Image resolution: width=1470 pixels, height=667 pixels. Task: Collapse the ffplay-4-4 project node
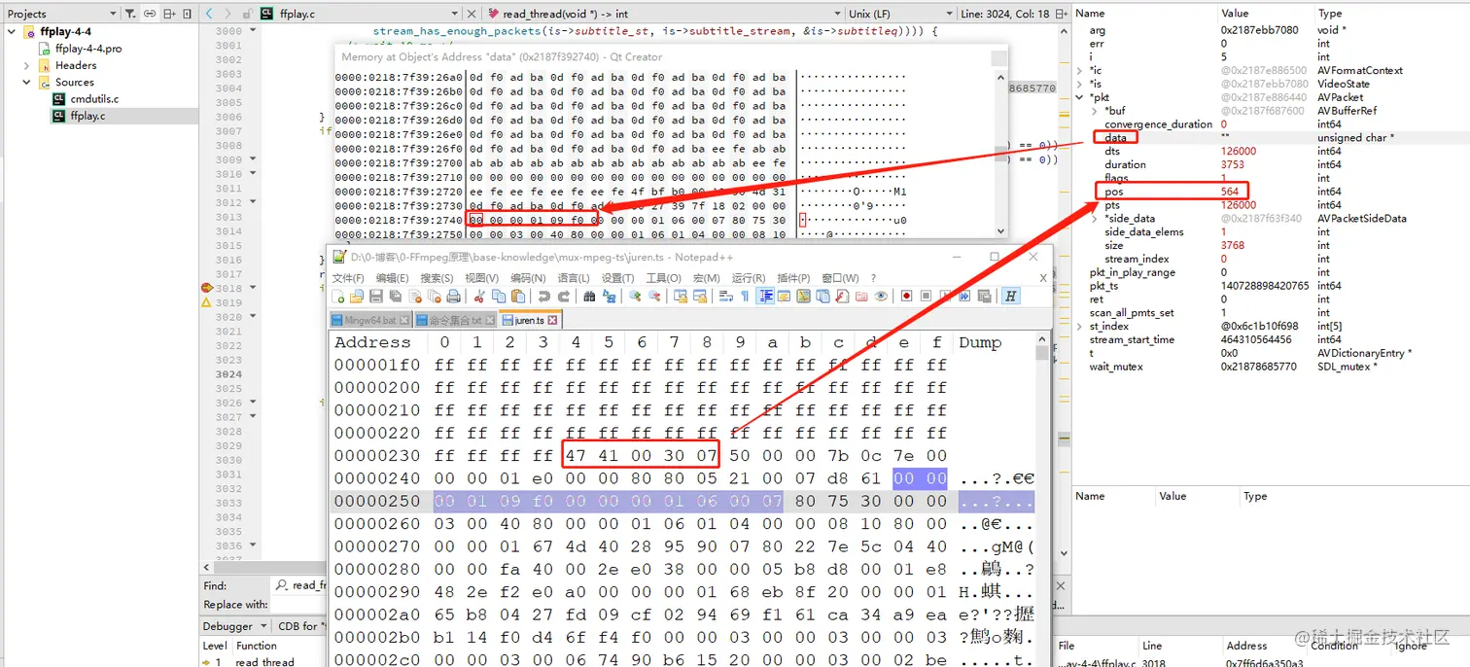[x=13, y=32]
